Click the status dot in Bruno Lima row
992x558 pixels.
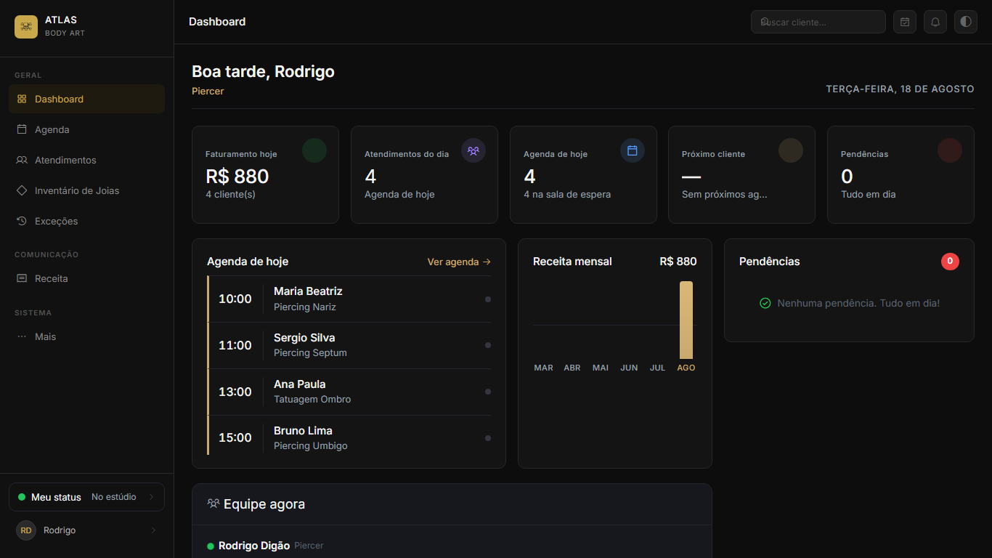(488, 438)
